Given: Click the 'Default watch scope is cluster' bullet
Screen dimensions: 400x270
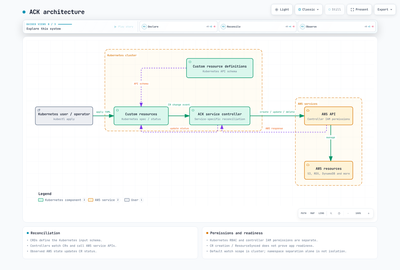Looking at the screenshot, I should coord(278,251).
